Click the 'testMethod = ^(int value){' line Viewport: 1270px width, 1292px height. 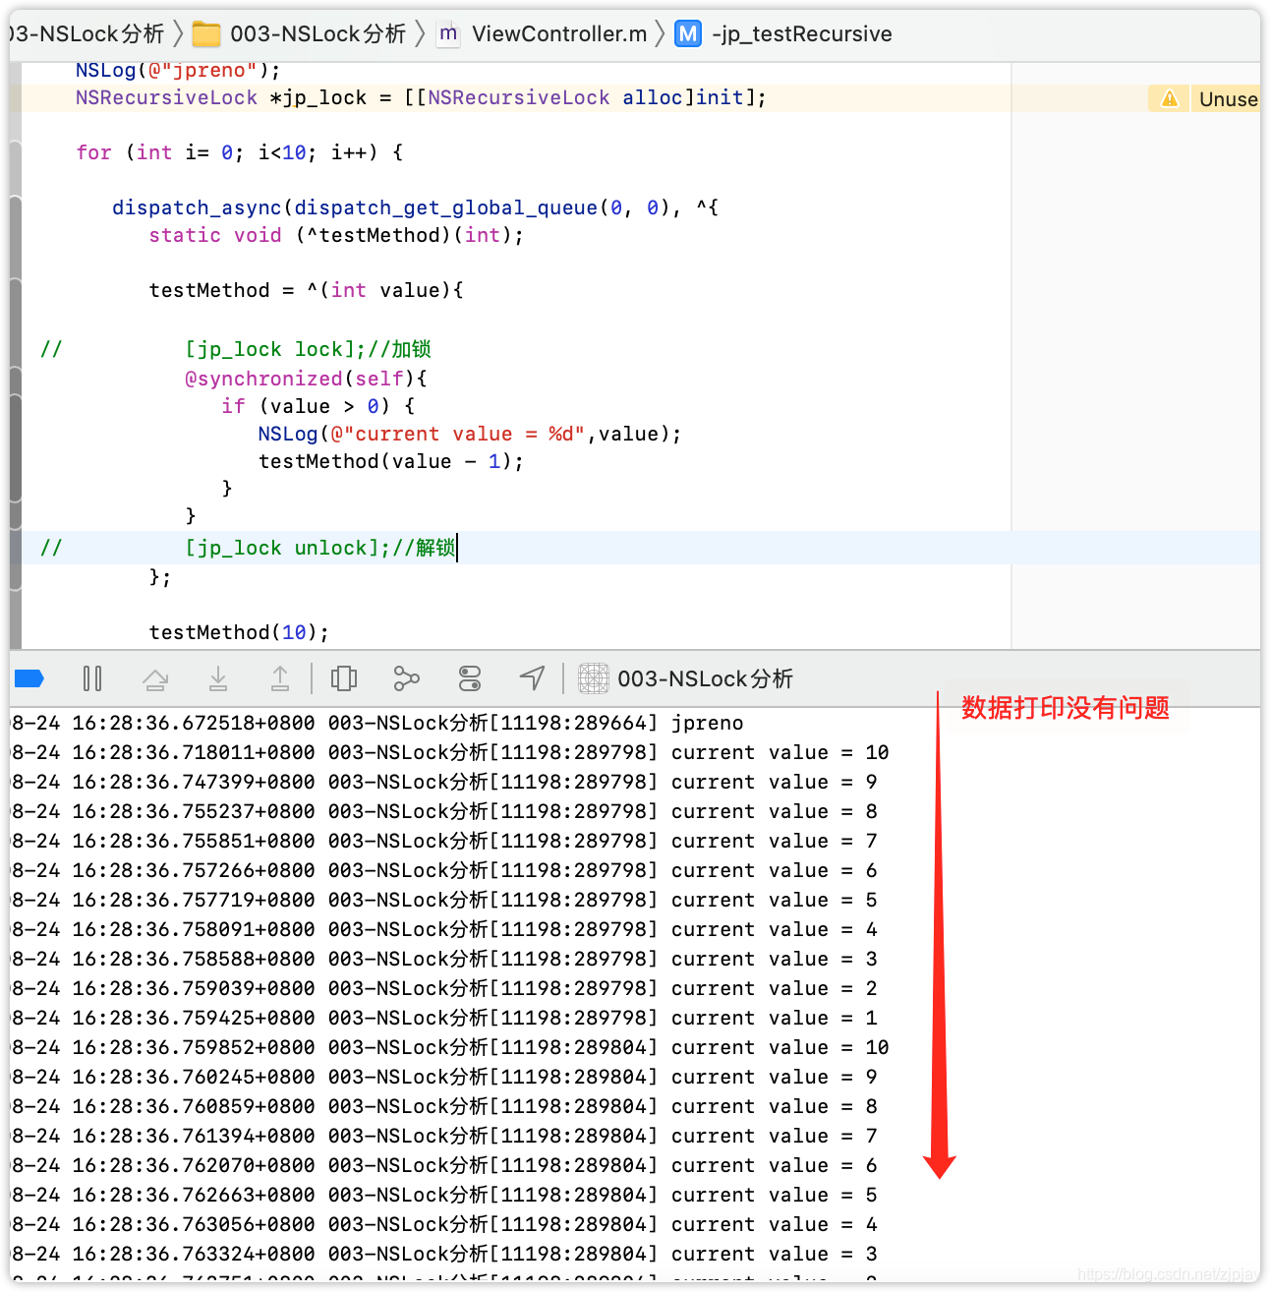[x=306, y=290]
